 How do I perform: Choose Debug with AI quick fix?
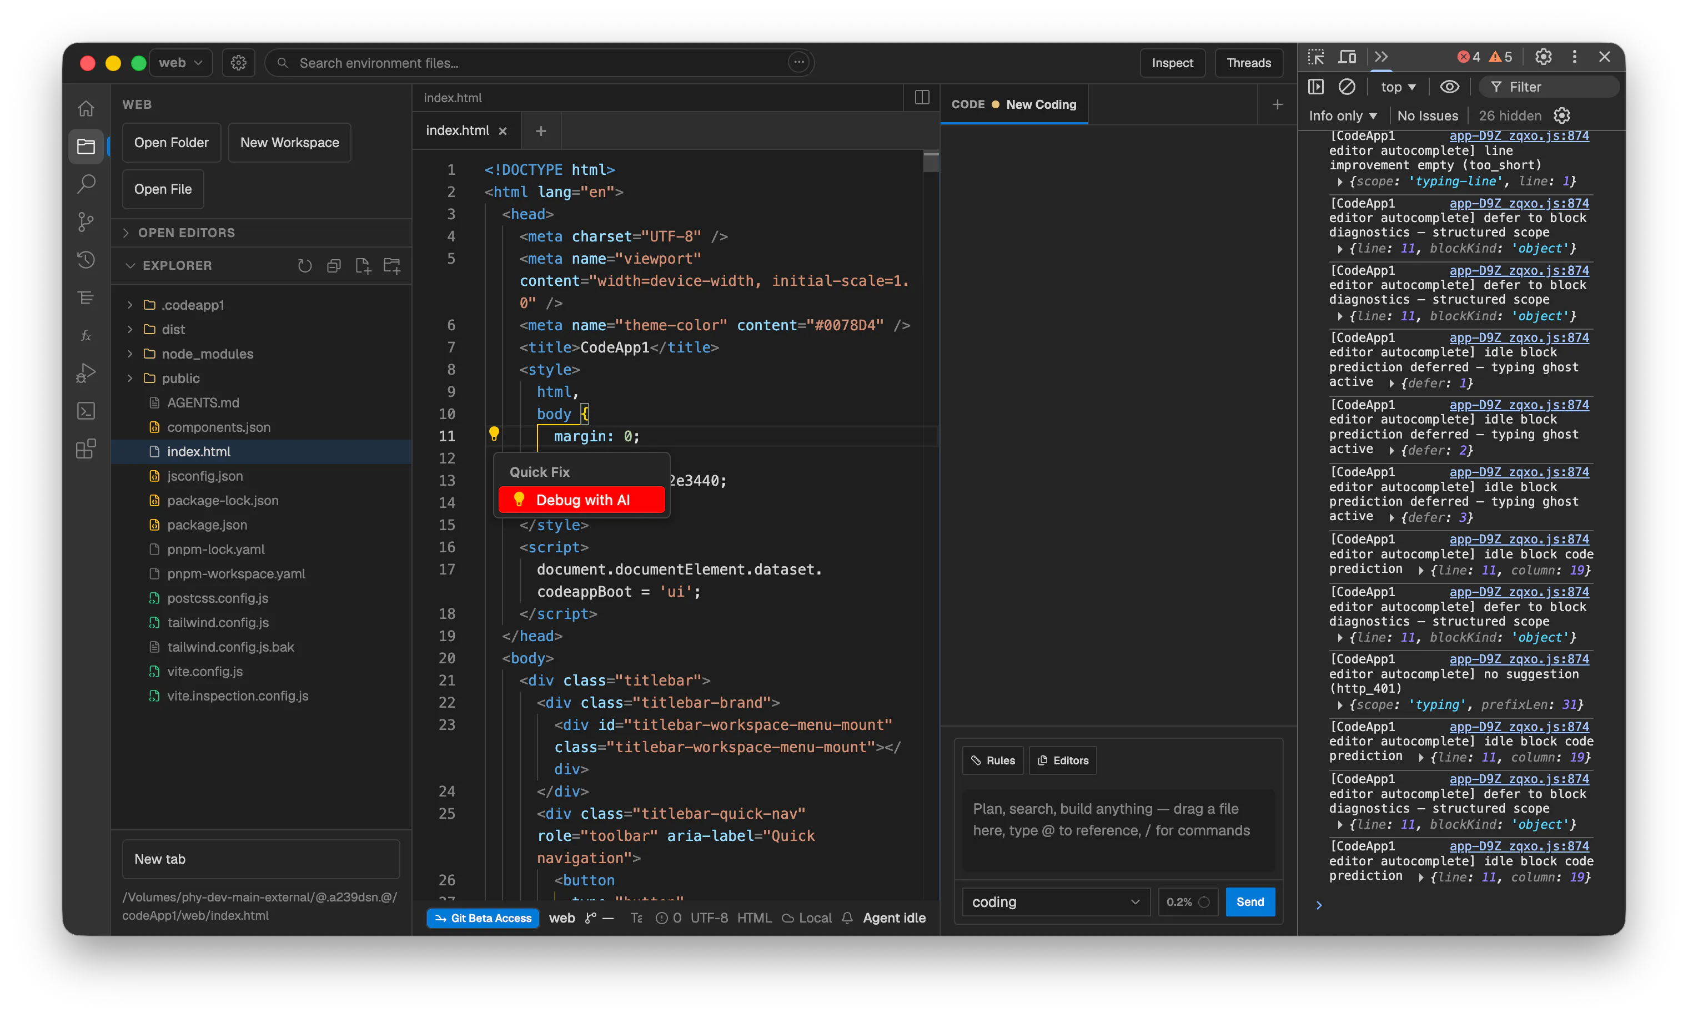point(581,500)
